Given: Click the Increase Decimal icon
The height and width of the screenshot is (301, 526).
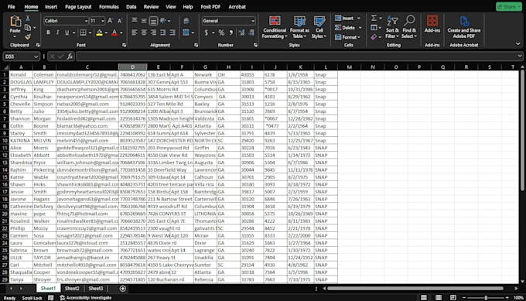Looking at the screenshot, I should pyautogui.click(x=241, y=32).
